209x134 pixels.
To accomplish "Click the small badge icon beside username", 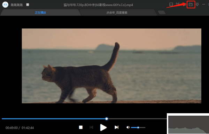I will point(28,5).
